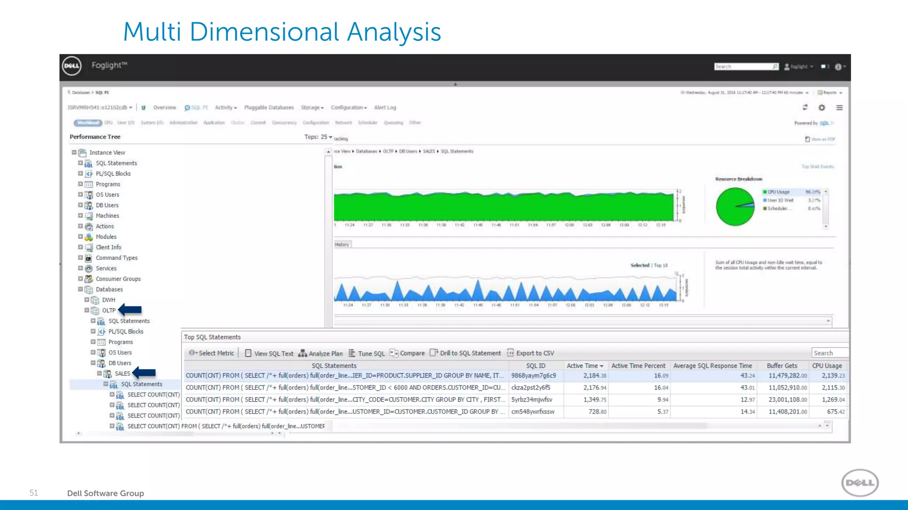Open the Activity menu
This screenshot has height=510, width=908.
click(x=226, y=108)
